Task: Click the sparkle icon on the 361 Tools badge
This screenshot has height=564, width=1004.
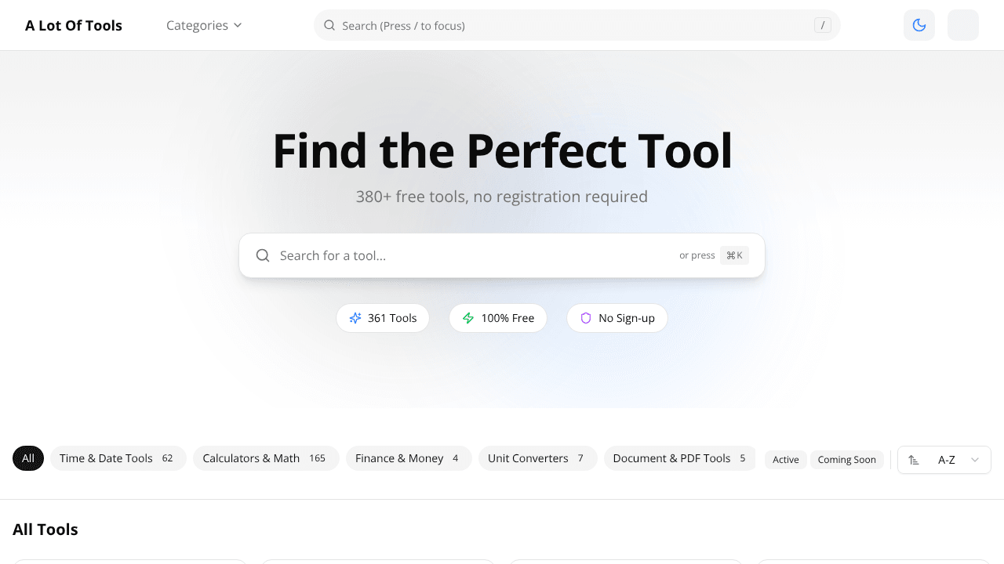Action: [355, 318]
